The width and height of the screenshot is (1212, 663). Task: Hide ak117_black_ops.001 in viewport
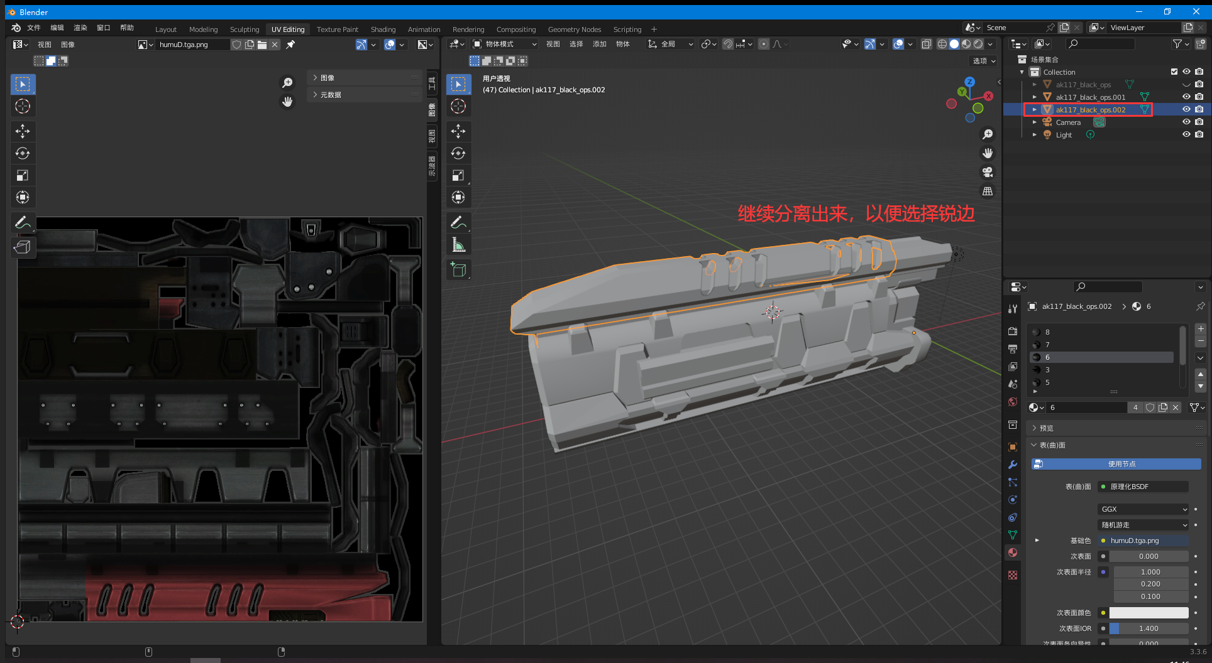(x=1186, y=97)
